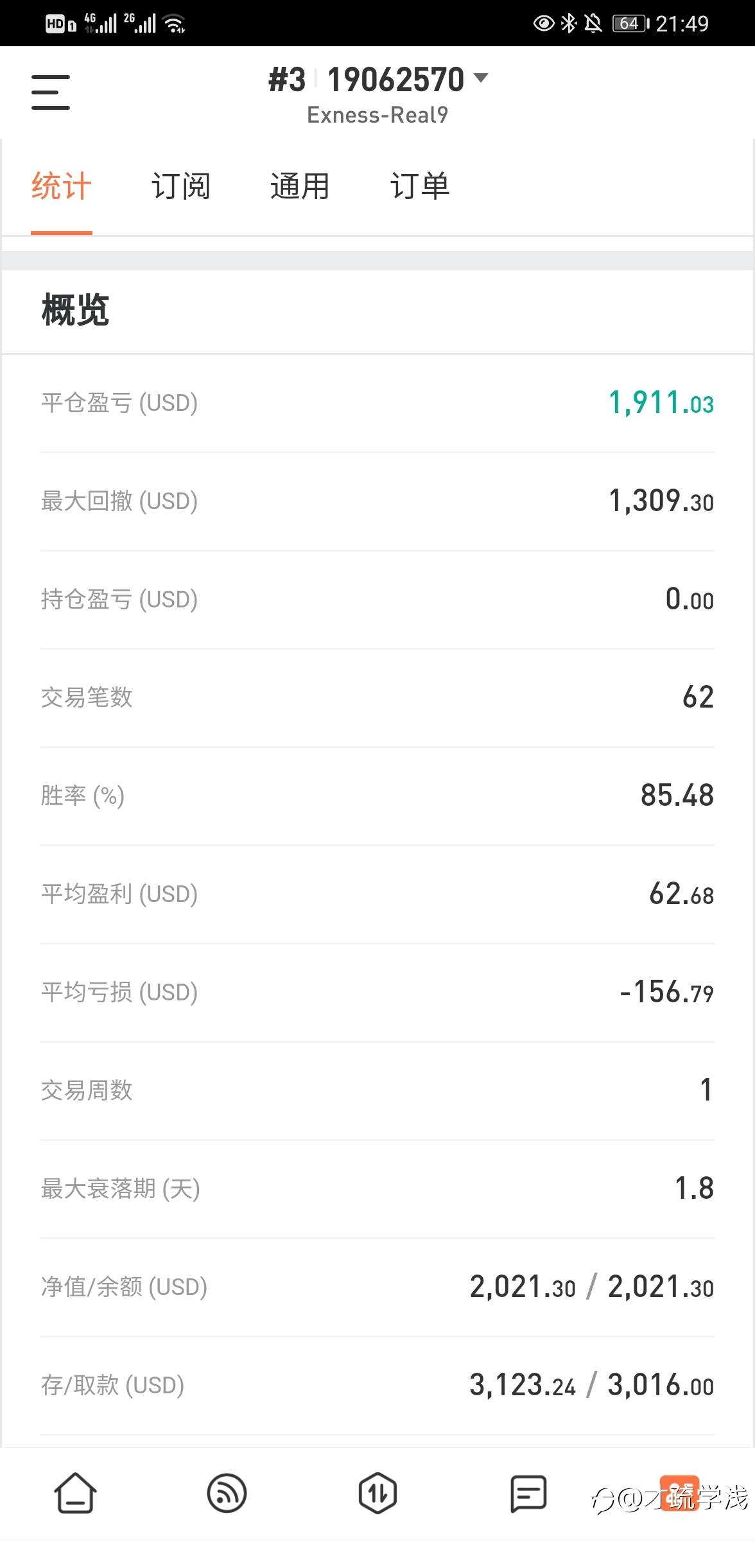Viewport: 755px width, 1541px height.
Task: Switch to the 订阅 tab
Action: click(180, 186)
